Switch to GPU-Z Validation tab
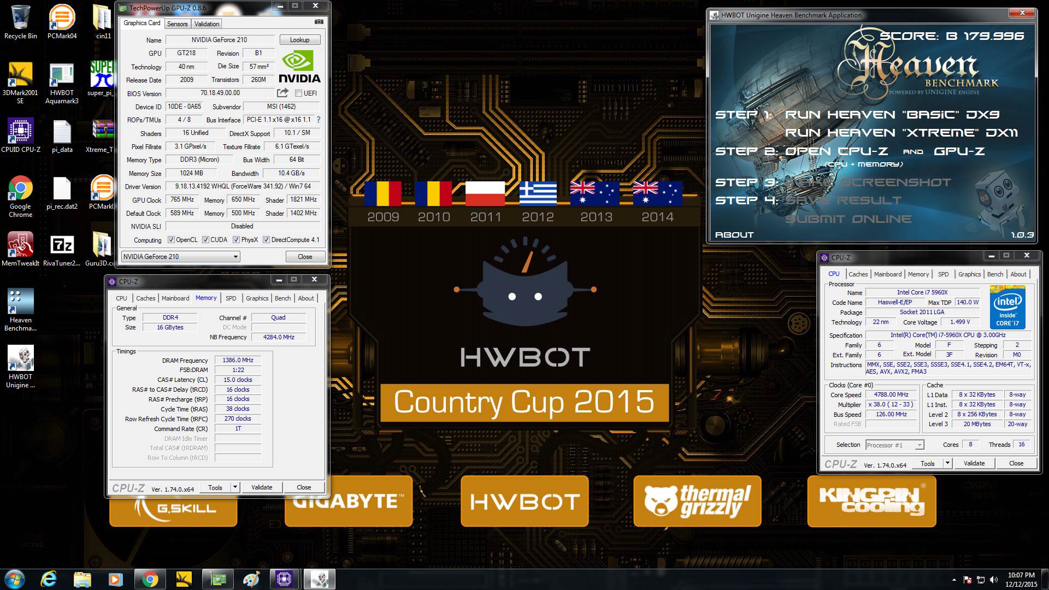1049x590 pixels. (207, 24)
